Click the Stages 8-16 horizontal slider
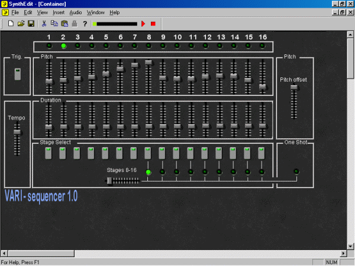355x266 pixels. (109, 180)
